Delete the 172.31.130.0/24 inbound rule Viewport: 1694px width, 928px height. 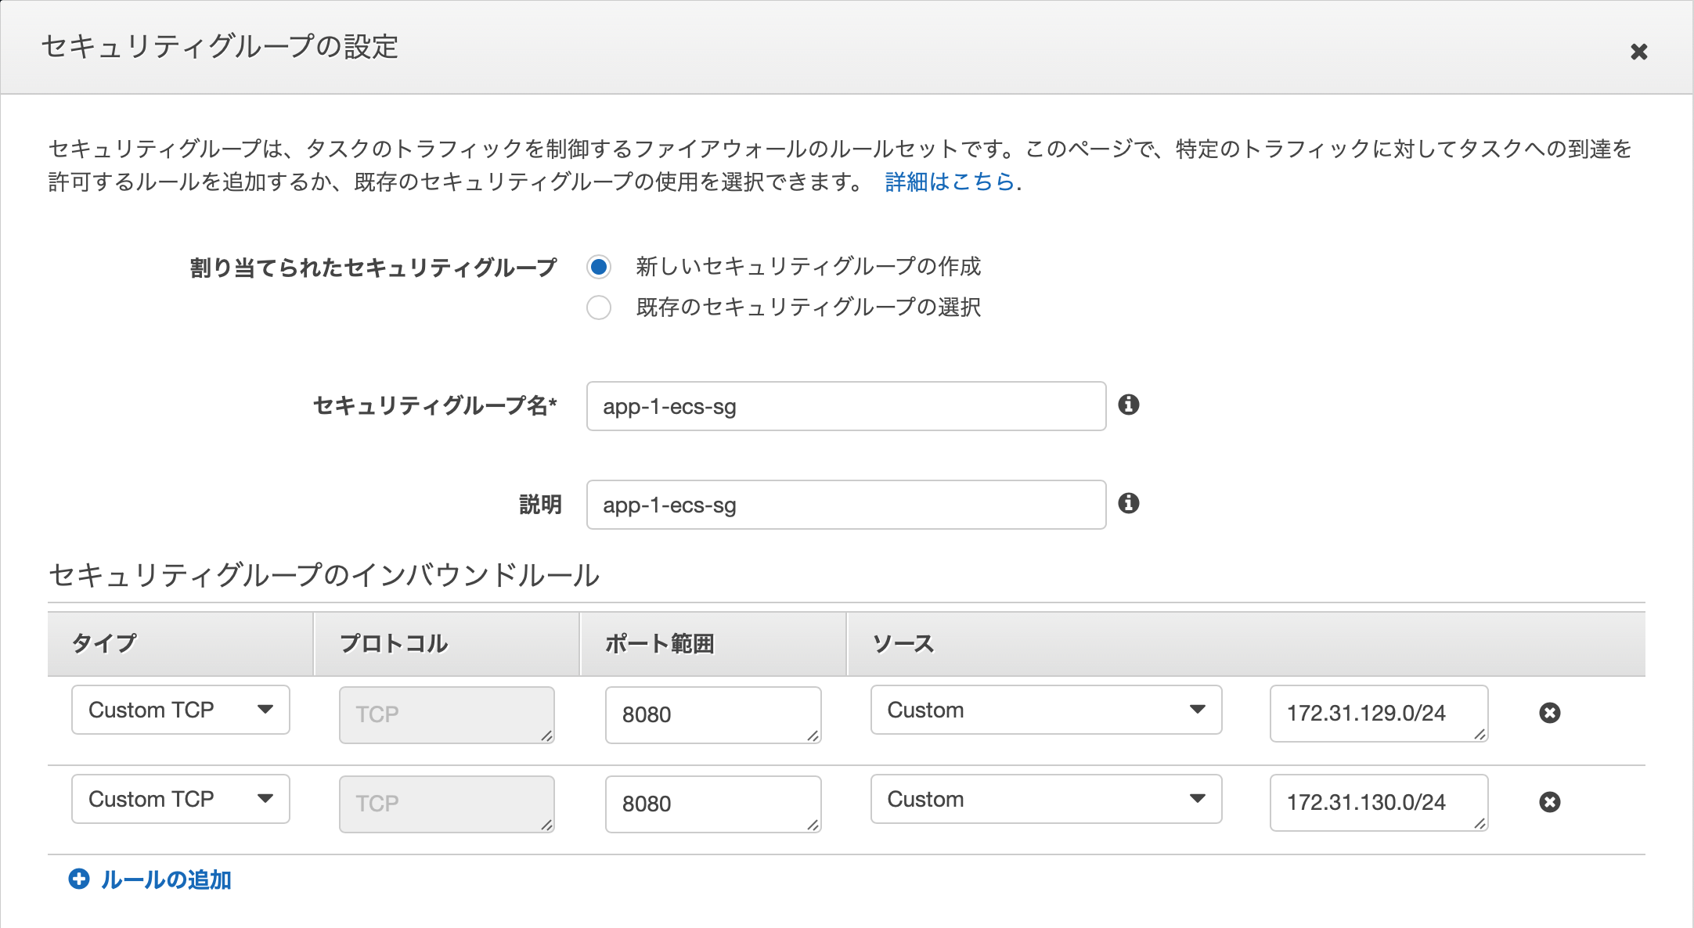point(1552,802)
